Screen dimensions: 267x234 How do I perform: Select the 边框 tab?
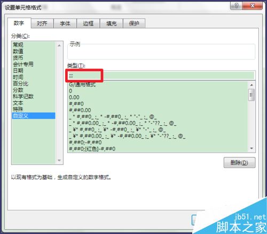(88, 24)
